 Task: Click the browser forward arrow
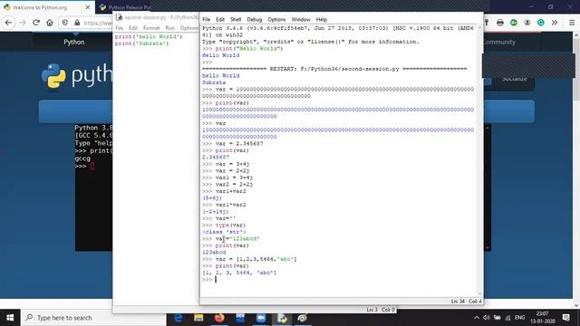coord(23,23)
